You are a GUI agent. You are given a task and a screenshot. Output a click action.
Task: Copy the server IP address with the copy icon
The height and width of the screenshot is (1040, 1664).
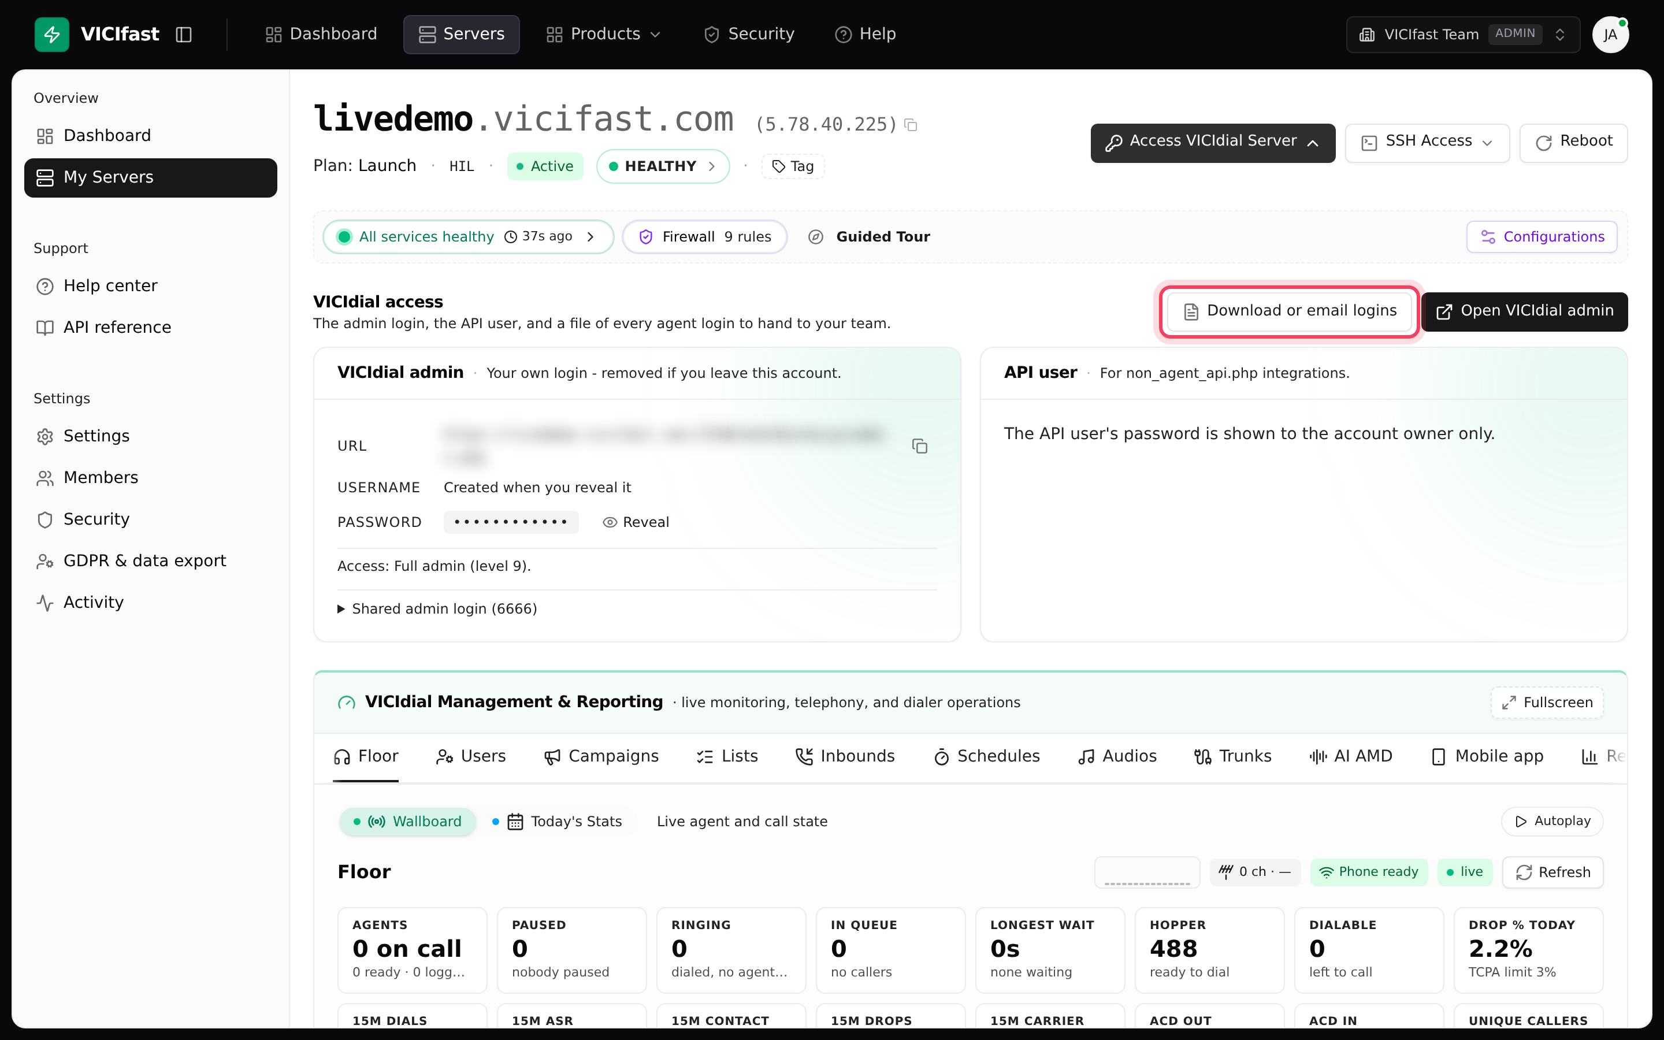pyautogui.click(x=911, y=124)
